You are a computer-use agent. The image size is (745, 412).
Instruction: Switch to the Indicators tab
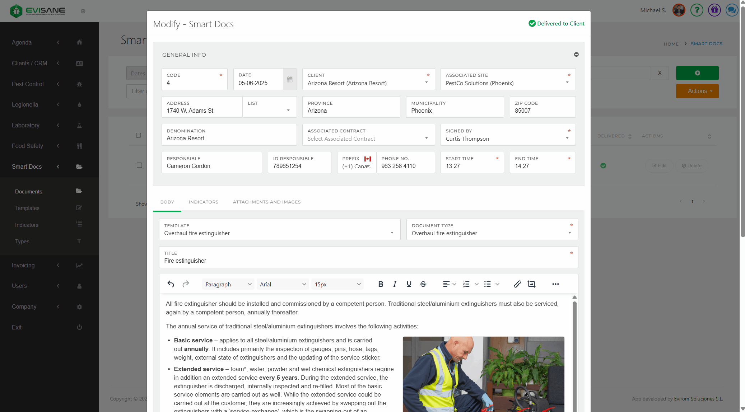click(x=204, y=202)
